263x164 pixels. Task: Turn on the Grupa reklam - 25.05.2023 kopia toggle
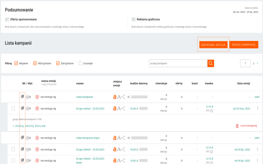(x=28, y=160)
